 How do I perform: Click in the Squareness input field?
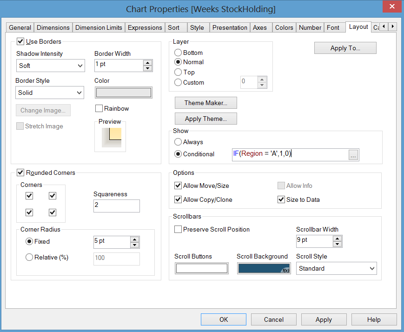click(116, 206)
